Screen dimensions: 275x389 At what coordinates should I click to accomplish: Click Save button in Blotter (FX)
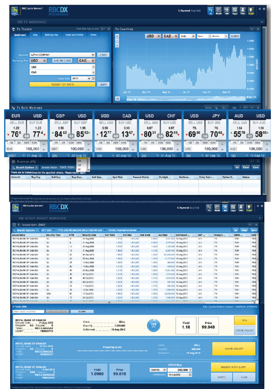tap(256, 167)
